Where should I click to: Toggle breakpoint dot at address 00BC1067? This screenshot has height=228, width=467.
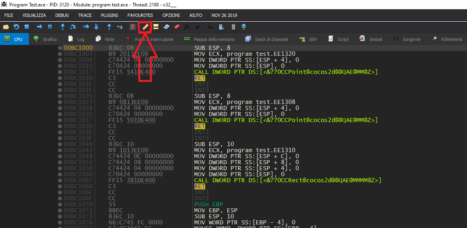[60, 180]
